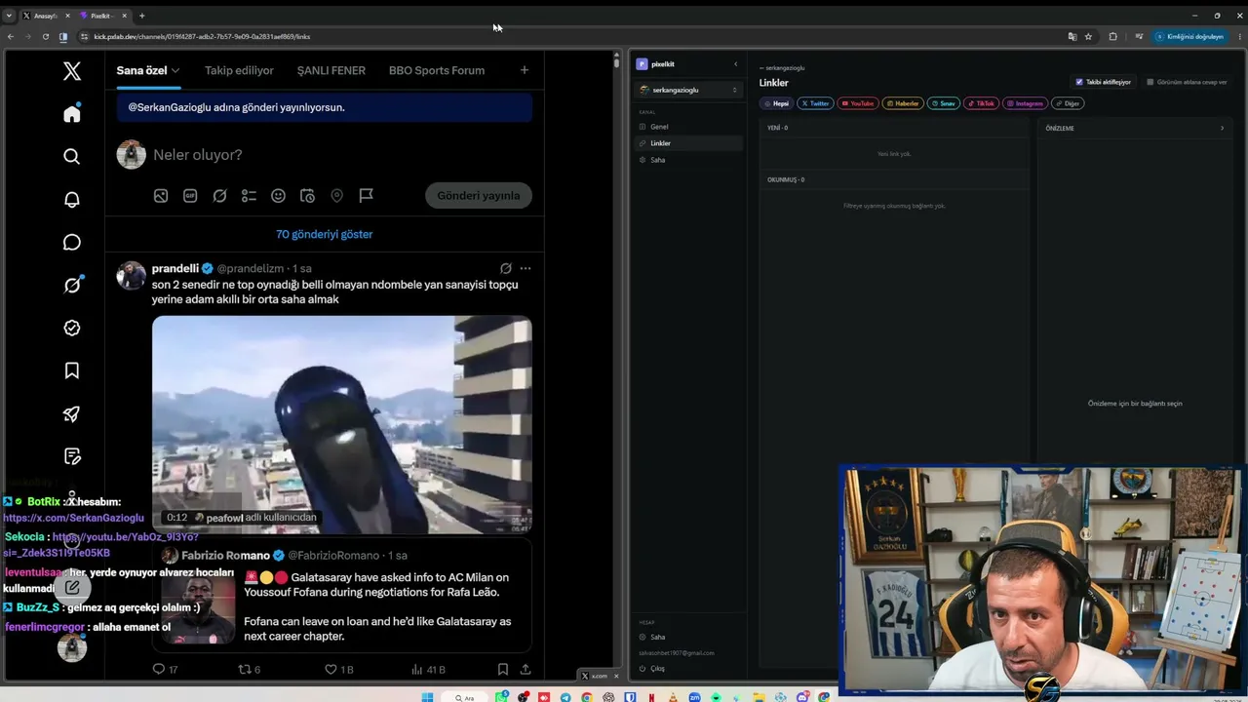The image size is (1248, 702).
Task: Go to the X home feed icon
Action: [71, 114]
